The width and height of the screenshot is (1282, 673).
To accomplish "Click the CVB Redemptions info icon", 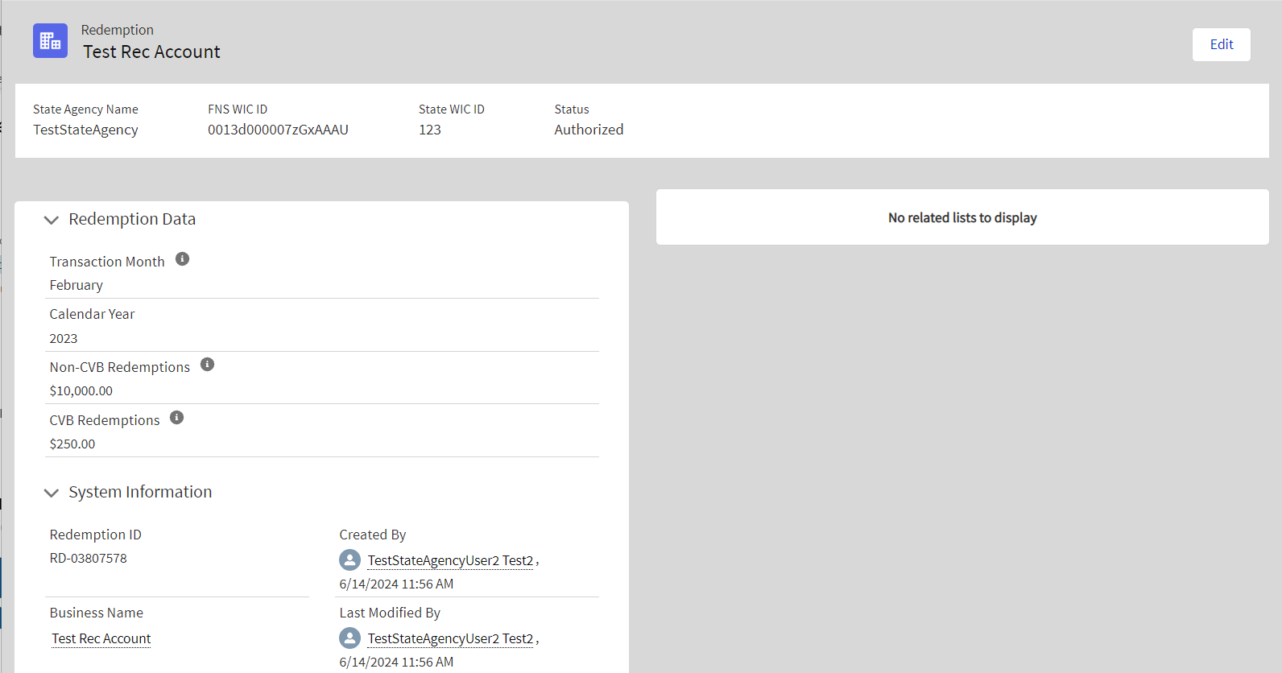I will tap(177, 418).
